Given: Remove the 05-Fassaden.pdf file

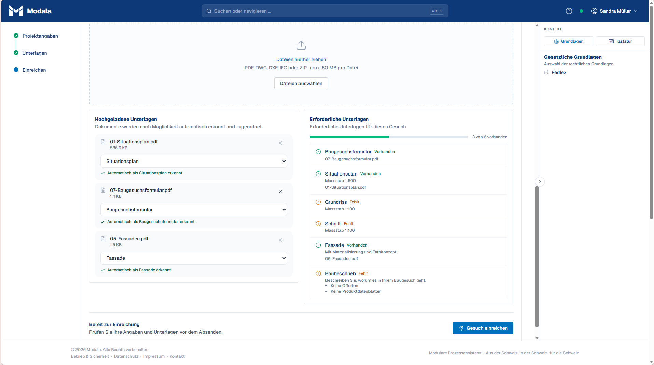Looking at the screenshot, I should [x=280, y=240].
